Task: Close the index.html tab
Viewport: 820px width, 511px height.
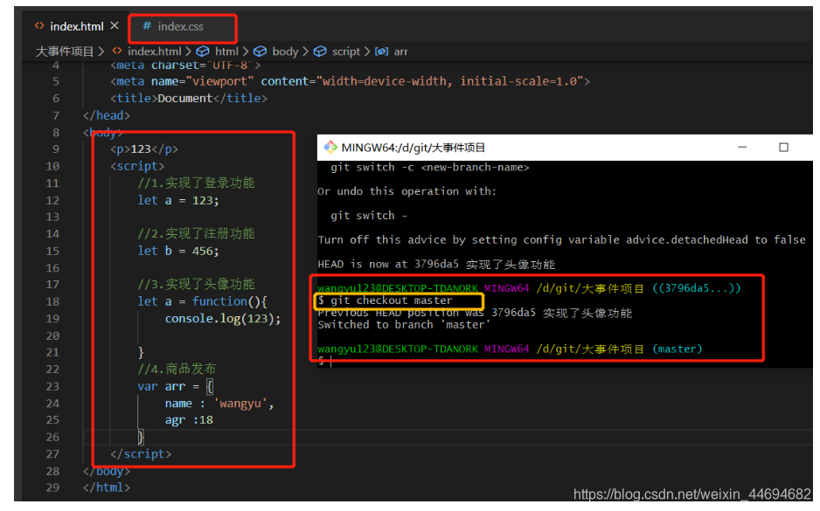Action: click(115, 25)
